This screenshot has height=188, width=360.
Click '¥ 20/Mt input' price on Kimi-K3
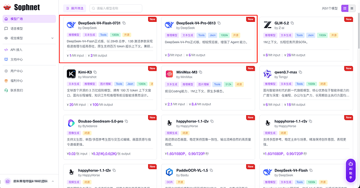[76, 105]
